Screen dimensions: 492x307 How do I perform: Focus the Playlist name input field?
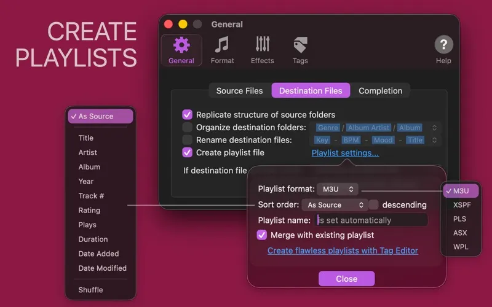pyautogui.click(x=371, y=220)
